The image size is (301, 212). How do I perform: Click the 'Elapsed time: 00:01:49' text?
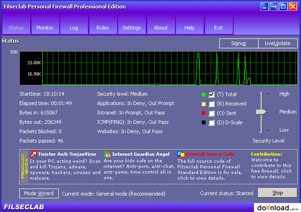(46, 103)
